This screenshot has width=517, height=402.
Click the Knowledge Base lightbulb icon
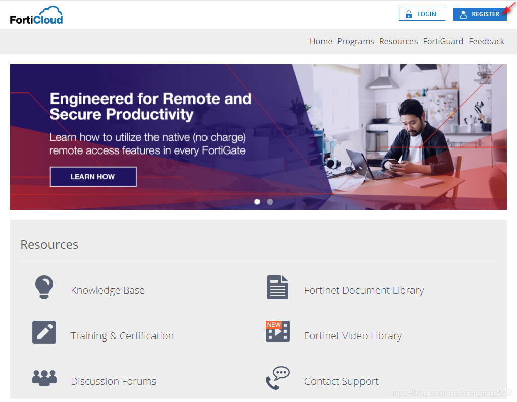pos(44,287)
